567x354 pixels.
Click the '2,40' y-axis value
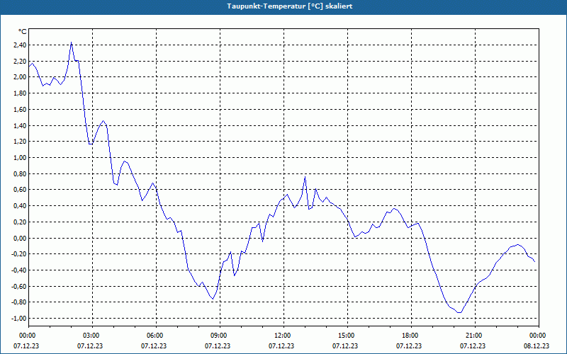(20, 45)
